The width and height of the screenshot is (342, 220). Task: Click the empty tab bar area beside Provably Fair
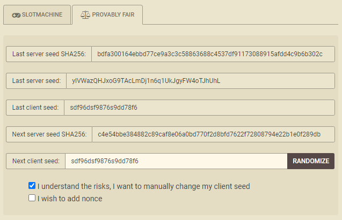[242, 15]
